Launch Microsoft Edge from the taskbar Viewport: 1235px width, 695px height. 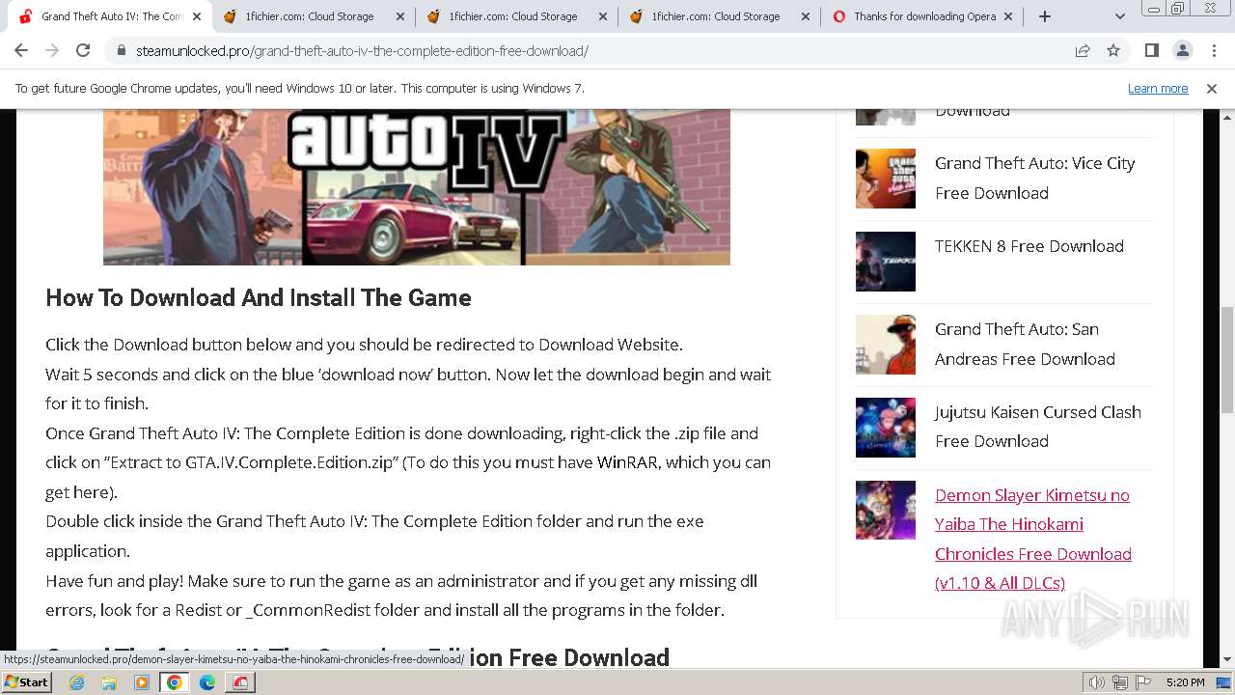coord(207,682)
